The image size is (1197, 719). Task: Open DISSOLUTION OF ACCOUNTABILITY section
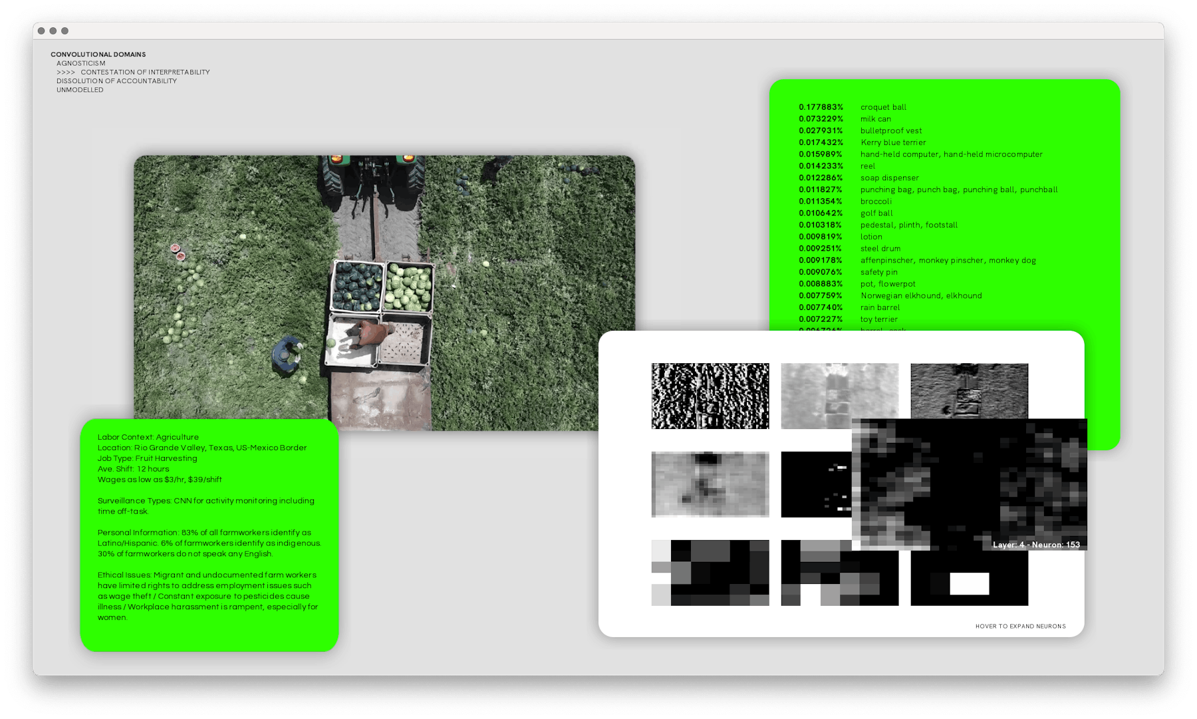pyautogui.click(x=116, y=81)
